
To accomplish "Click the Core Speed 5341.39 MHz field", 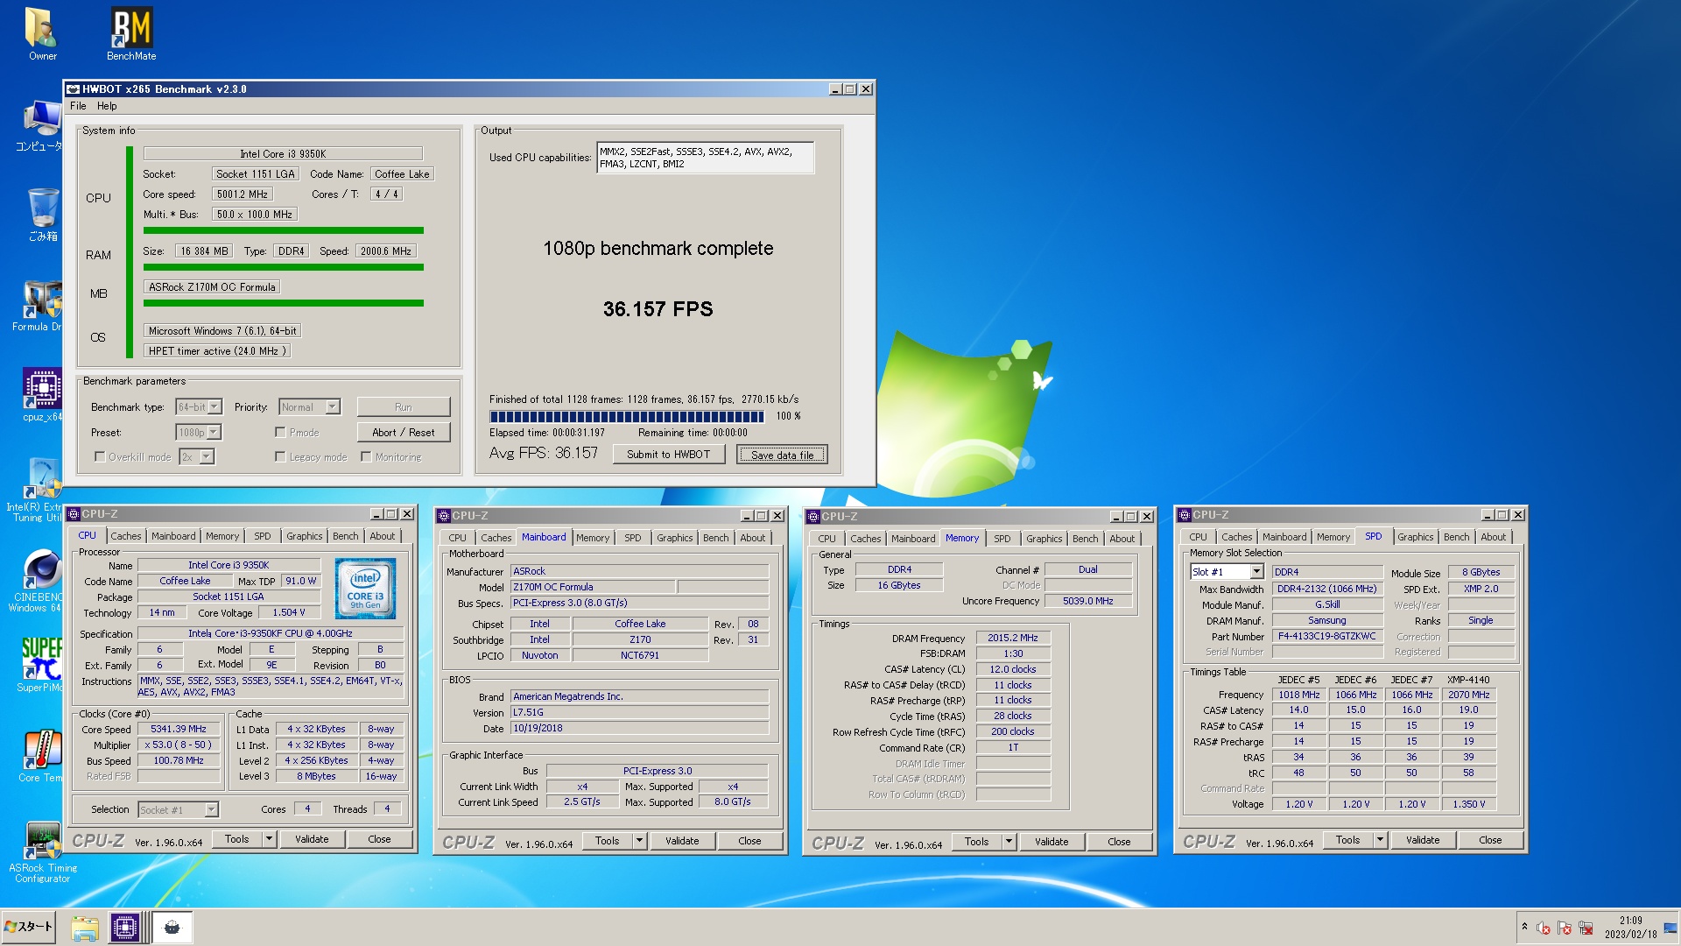I will click(178, 730).
